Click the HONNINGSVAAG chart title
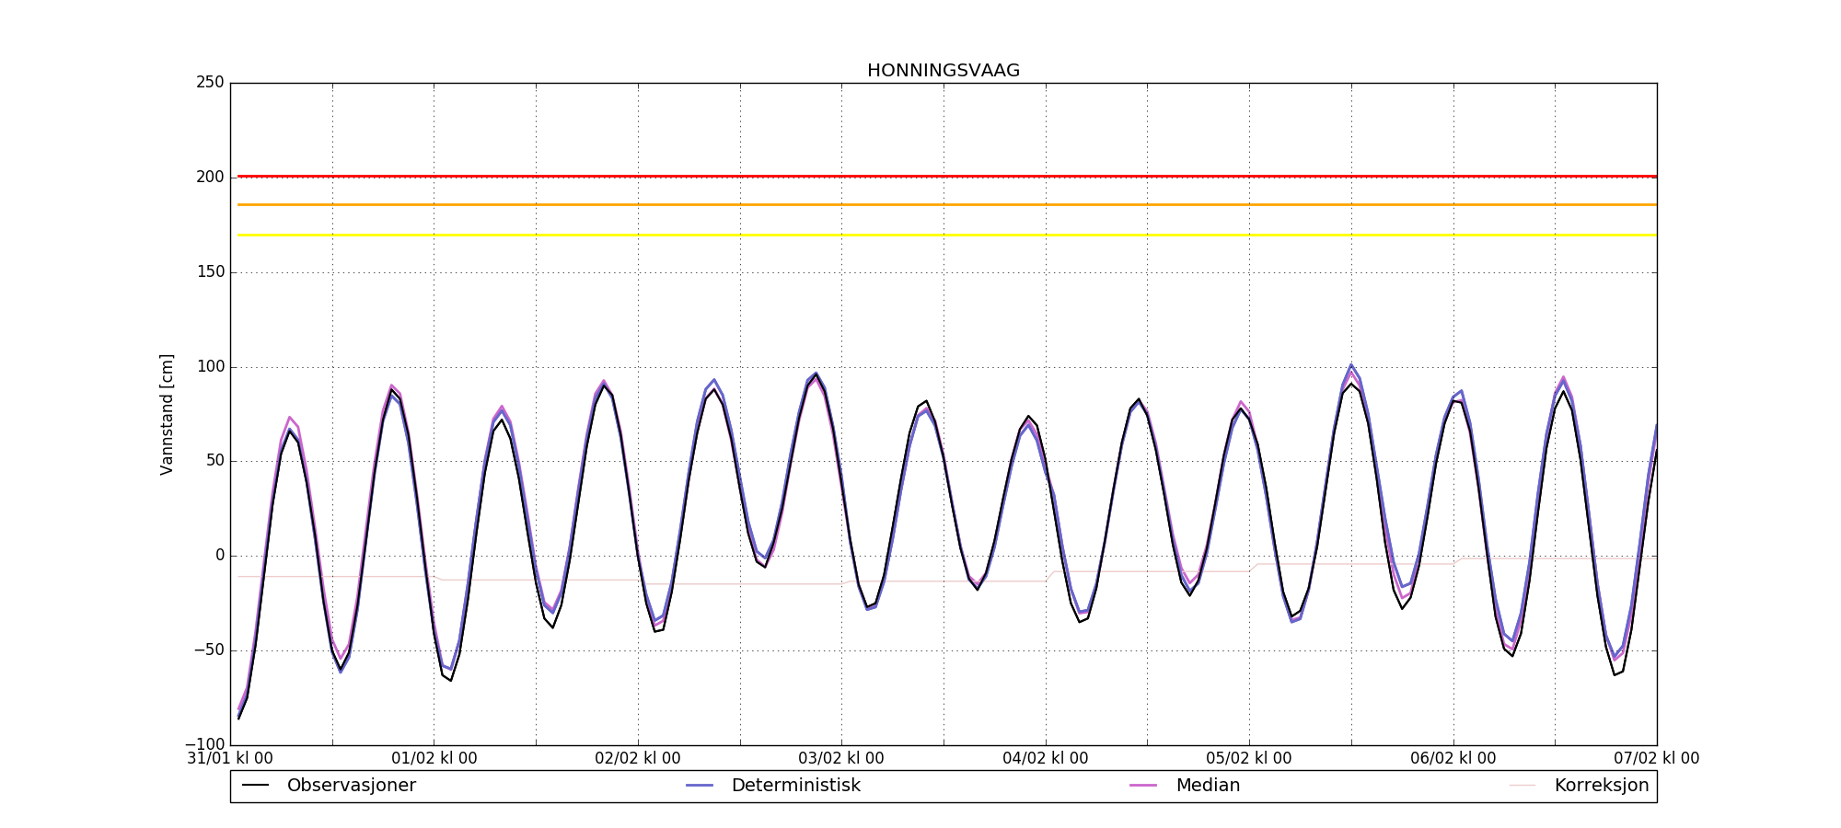 (943, 71)
